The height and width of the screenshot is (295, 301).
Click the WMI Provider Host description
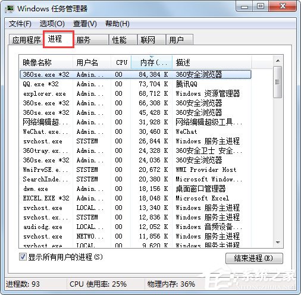tap(206, 170)
